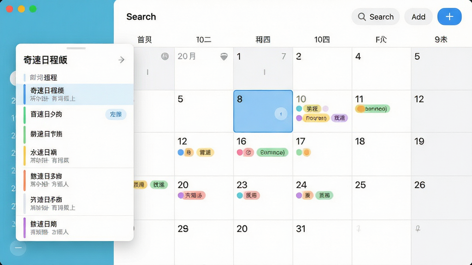
Task: Click the shield icon beside 20月
Action: pos(224,57)
